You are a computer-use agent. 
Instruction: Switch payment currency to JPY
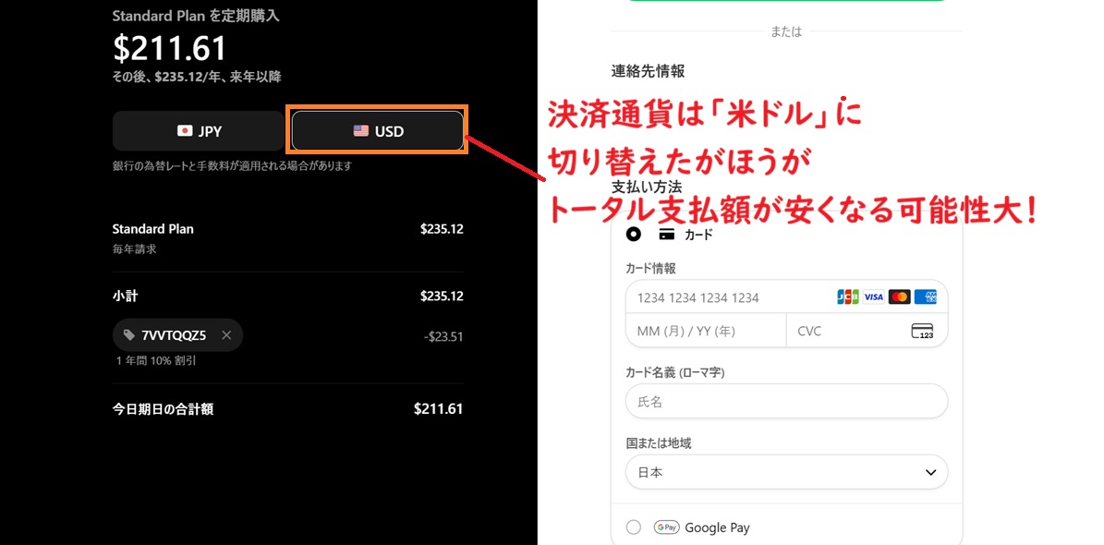point(199,131)
